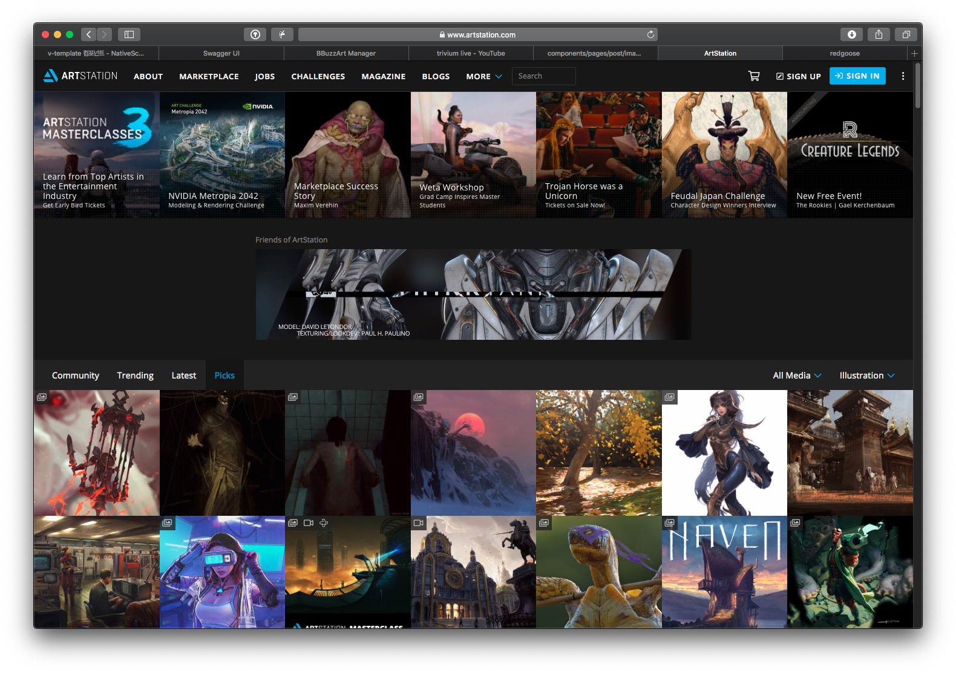
Task: Open the Marketplace Success Story banner
Action: click(348, 155)
